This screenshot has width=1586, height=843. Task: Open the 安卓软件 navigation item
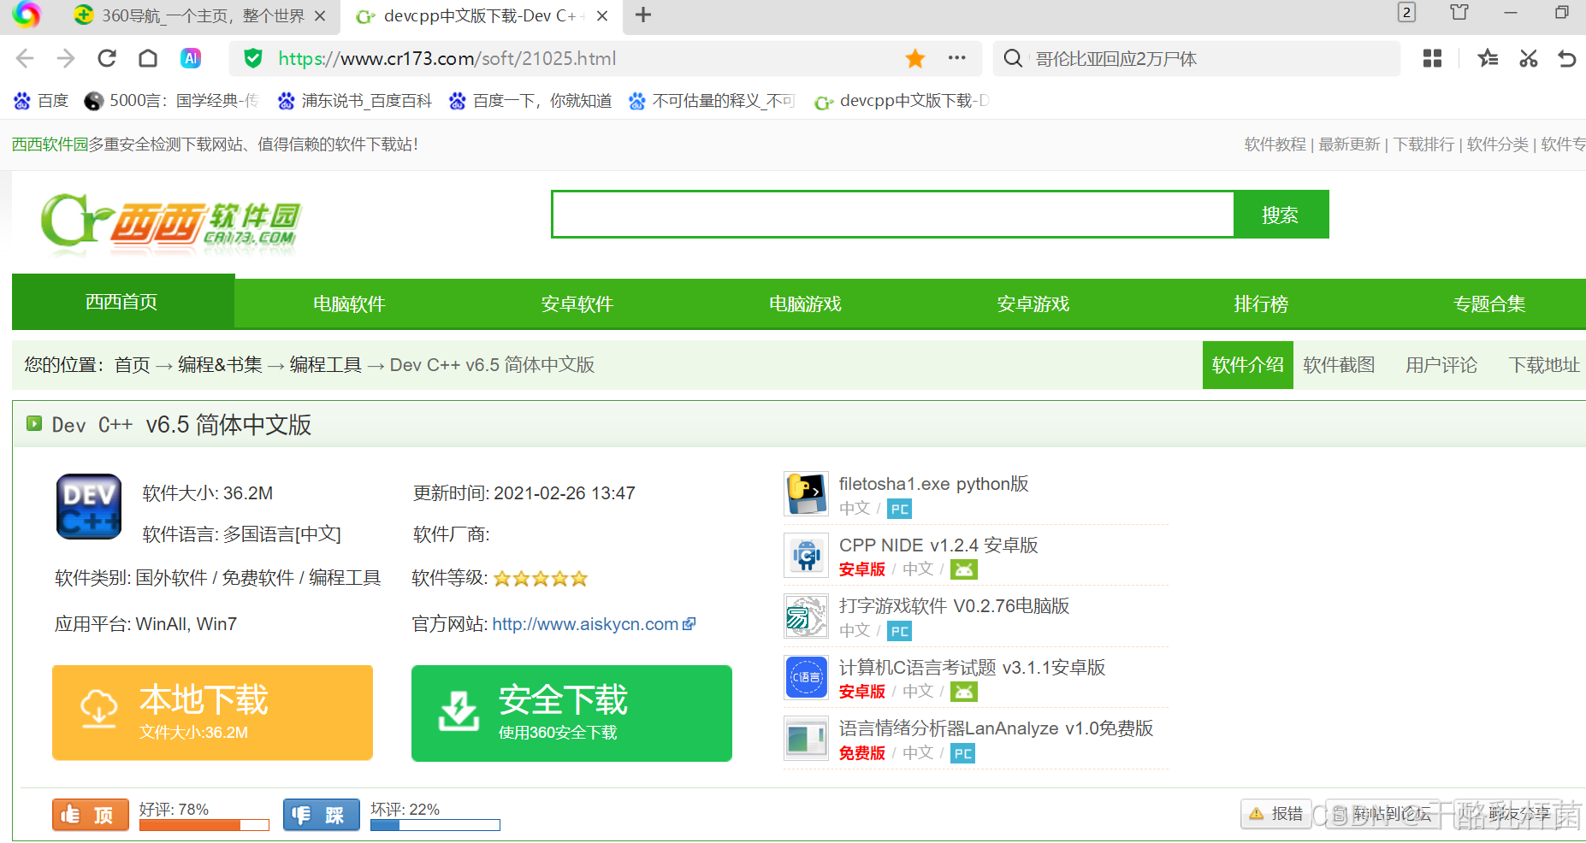pyautogui.click(x=577, y=304)
